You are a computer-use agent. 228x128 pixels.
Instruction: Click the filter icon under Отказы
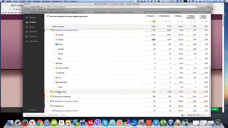[x=178, y=21]
